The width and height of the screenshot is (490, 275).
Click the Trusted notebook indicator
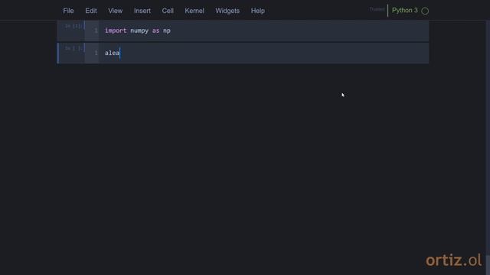coord(377,9)
